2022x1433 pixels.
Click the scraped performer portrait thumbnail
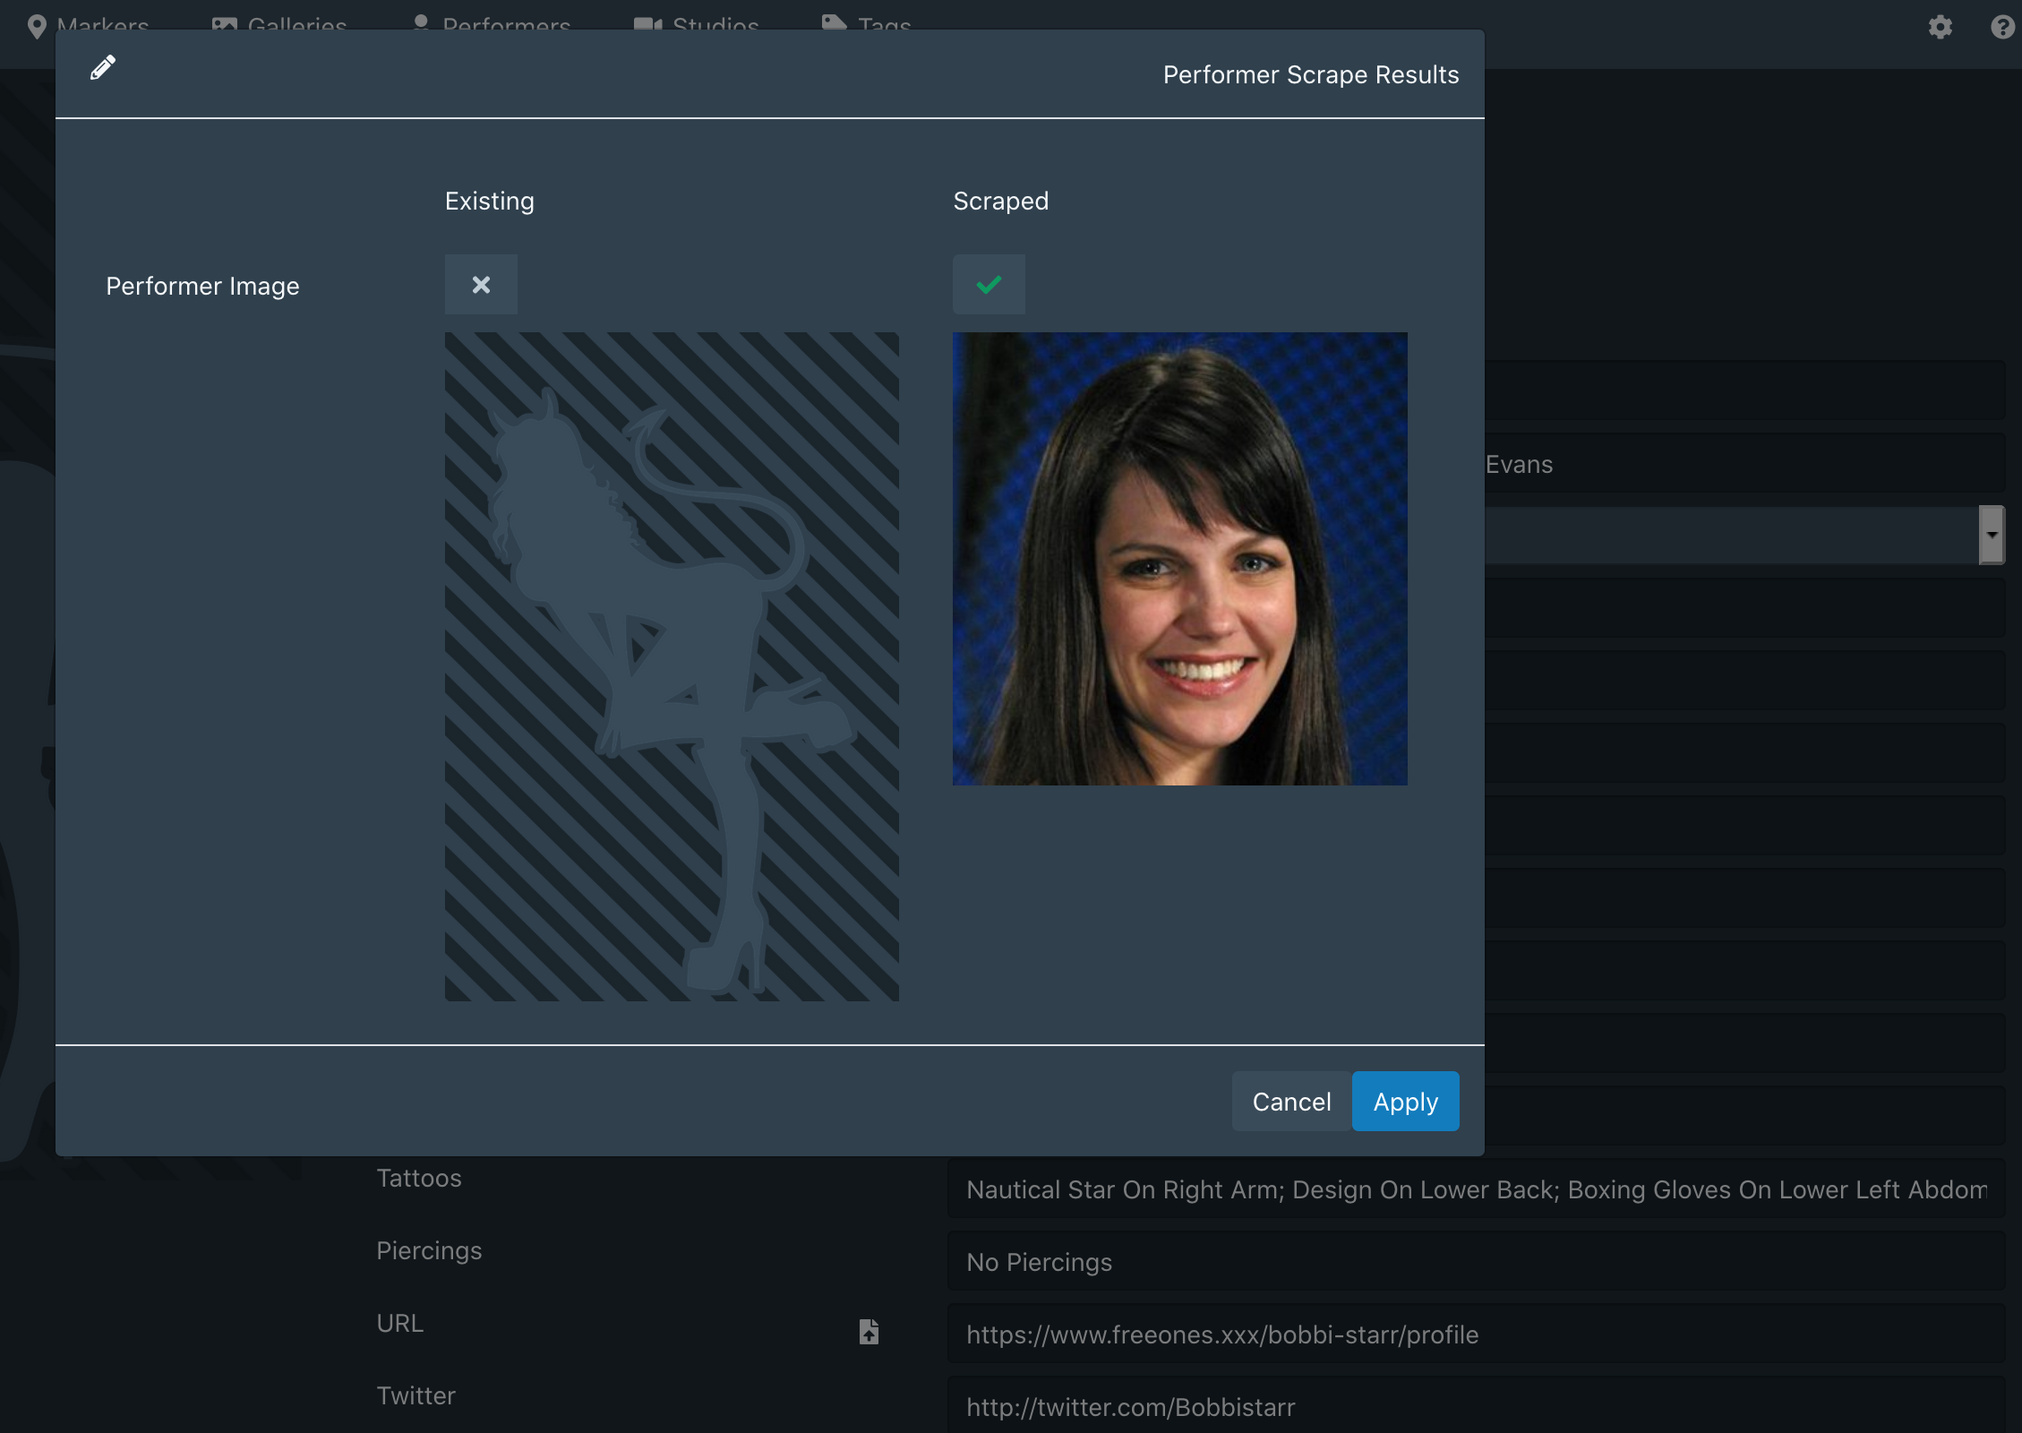[1179, 559]
